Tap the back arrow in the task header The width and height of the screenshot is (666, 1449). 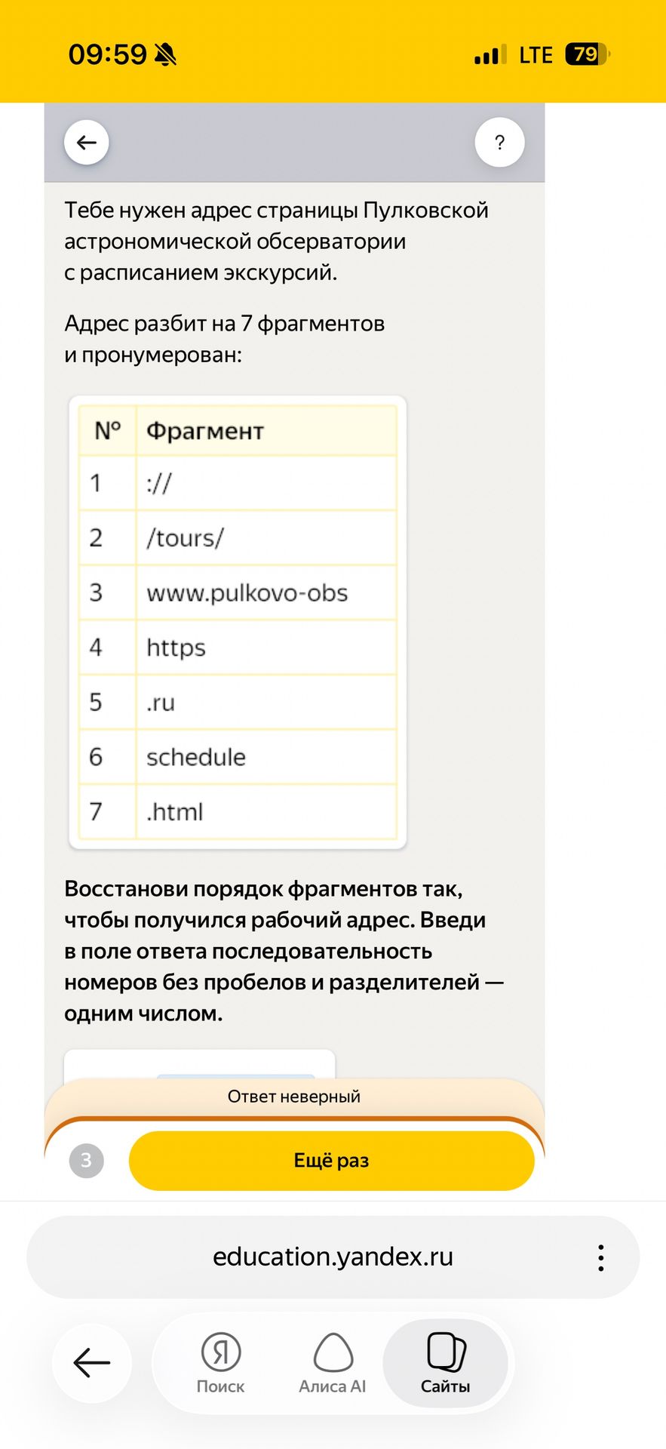(87, 143)
